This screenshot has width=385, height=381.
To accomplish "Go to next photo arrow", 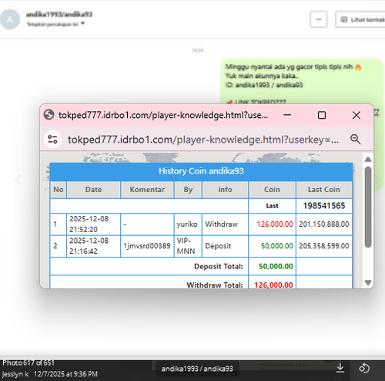I will coord(378,179).
